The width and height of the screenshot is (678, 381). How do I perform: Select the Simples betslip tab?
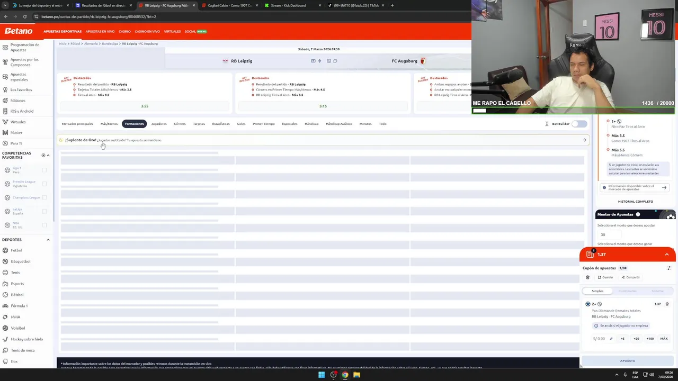597,291
